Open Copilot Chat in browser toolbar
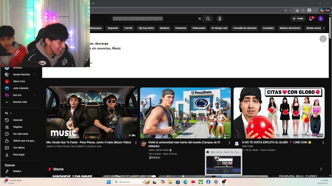Viewport: 332px width, 186px height. click(325, 10)
